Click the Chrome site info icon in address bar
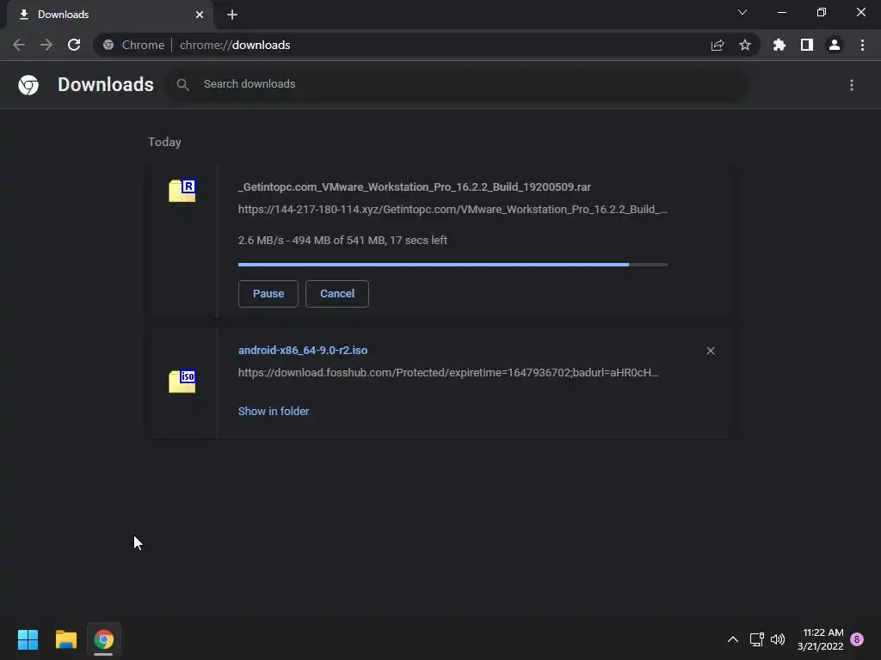881x660 pixels. (x=108, y=45)
